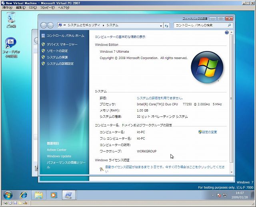256x207 pixels.
Task: Click the search magnifier icon
Action: click(229, 25)
